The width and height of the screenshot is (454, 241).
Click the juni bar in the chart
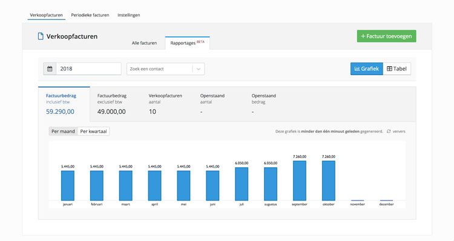[212, 186]
